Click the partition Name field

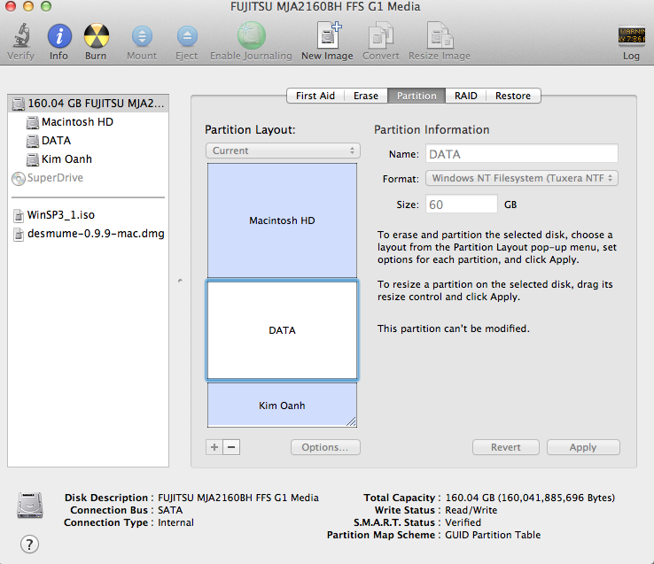(x=522, y=154)
